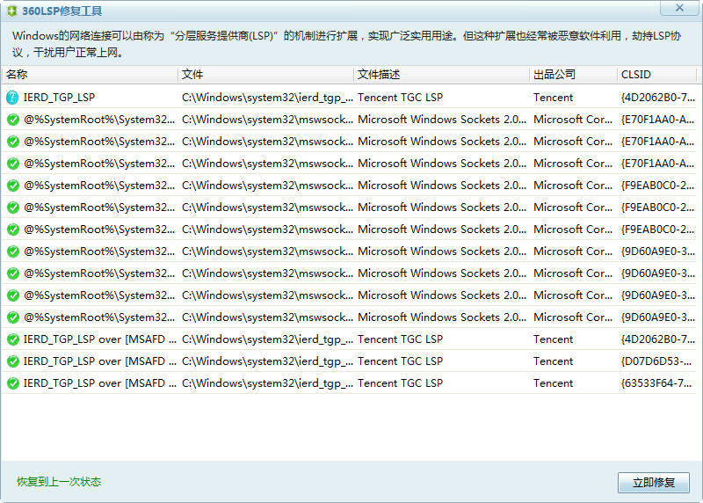Click the blue question-mark icon in first row
The width and height of the screenshot is (703, 503).
[12, 98]
